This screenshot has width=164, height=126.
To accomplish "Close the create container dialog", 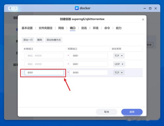I will [143, 20].
